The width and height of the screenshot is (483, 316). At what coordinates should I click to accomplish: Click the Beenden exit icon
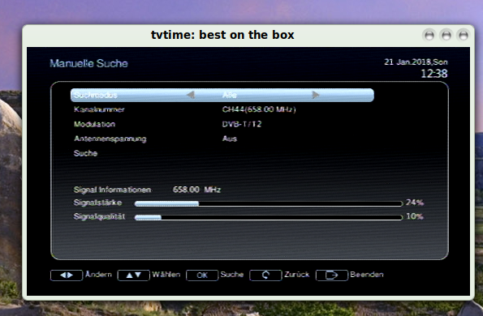click(x=332, y=275)
